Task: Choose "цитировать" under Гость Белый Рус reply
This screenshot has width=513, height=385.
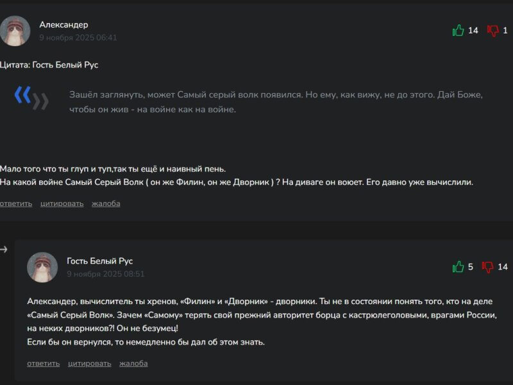Action: point(89,363)
